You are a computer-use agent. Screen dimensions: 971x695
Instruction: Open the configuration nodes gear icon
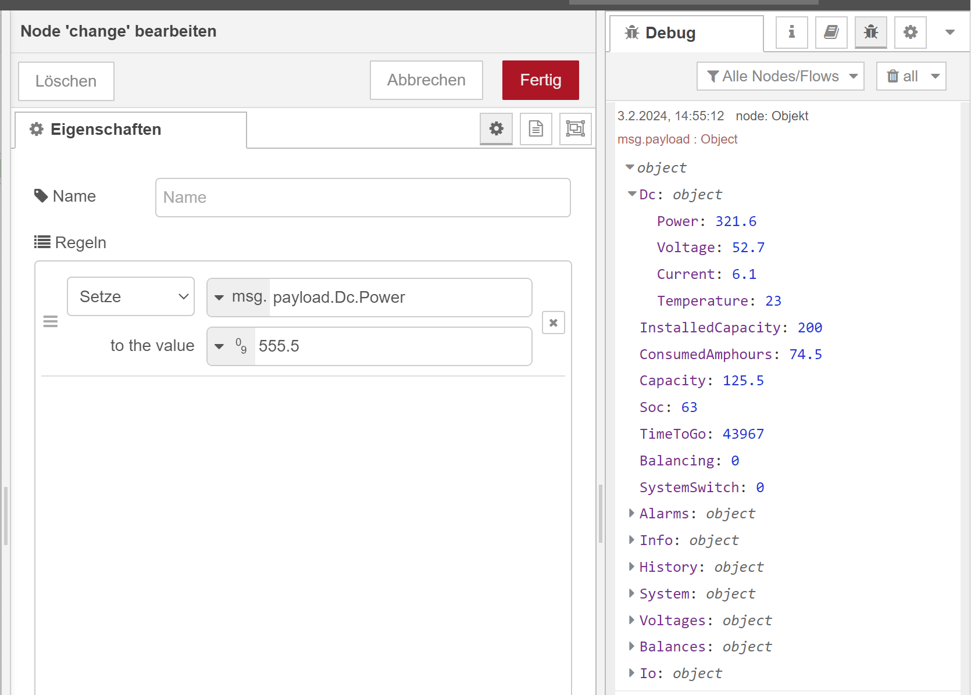(x=910, y=32)
